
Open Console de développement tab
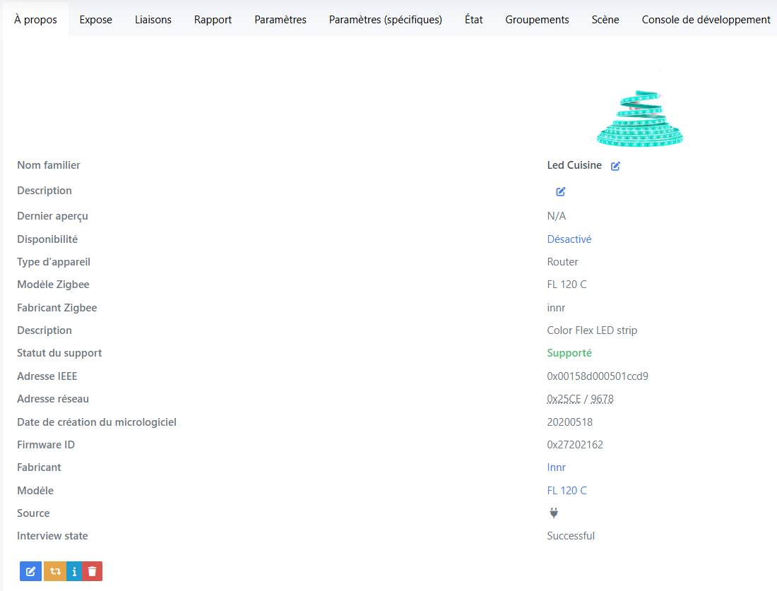[706, 19]
